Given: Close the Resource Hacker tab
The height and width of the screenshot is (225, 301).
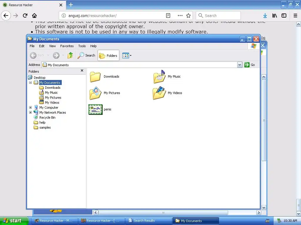Looking at the screenshot, I should (61, 5).
